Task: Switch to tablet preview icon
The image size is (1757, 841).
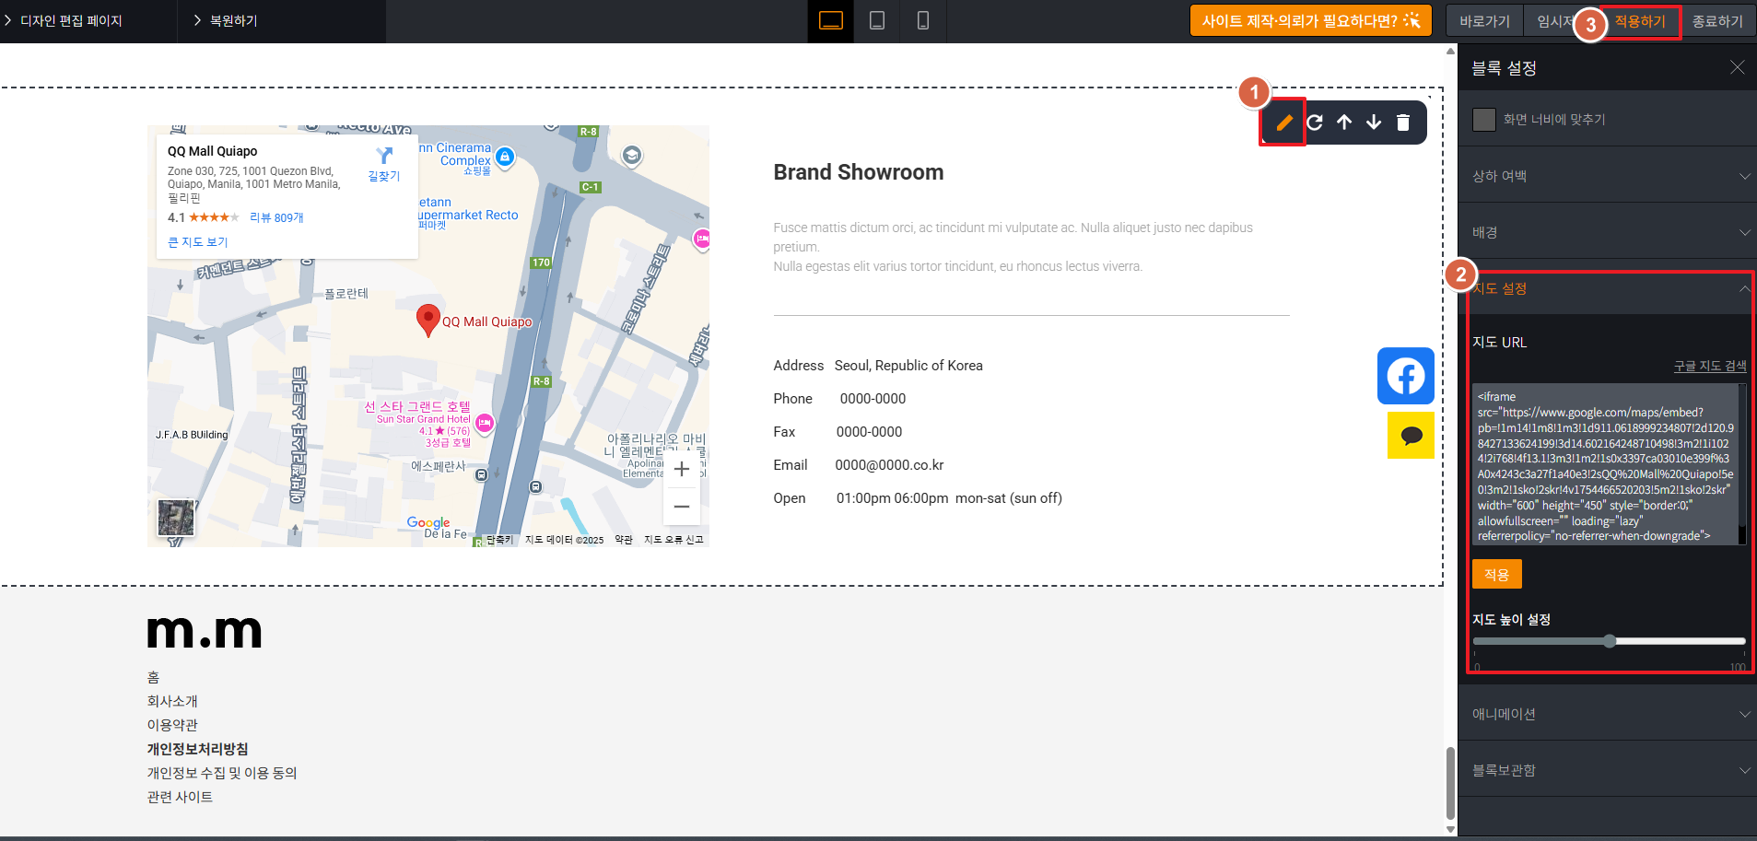Action: click(877, 21)
